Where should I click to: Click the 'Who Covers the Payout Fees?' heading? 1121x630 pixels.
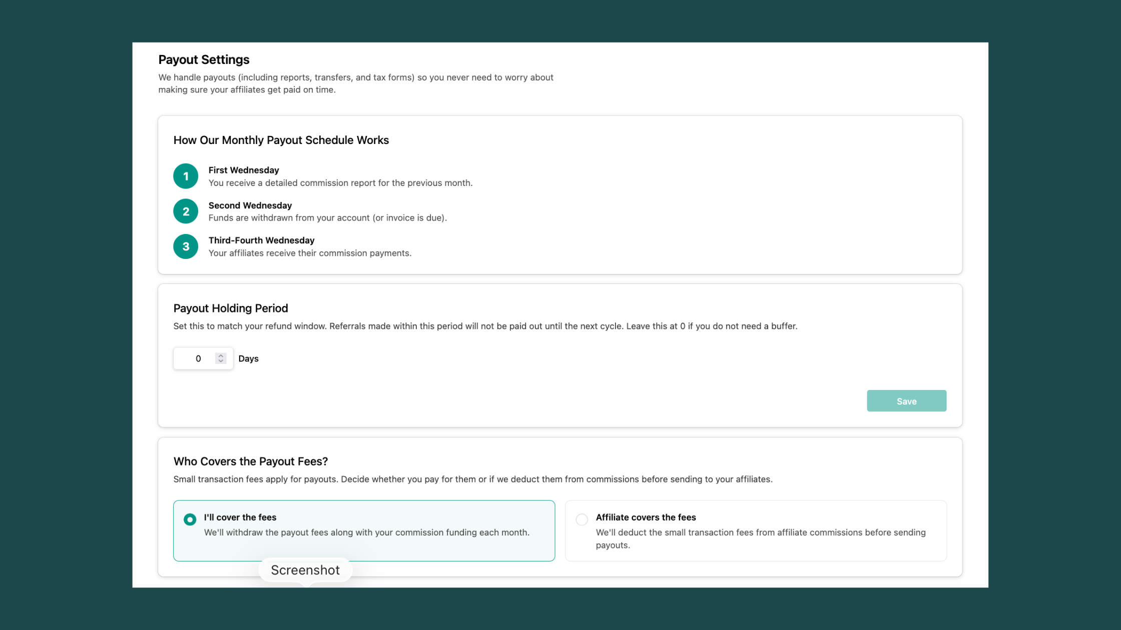click(250, 461)
